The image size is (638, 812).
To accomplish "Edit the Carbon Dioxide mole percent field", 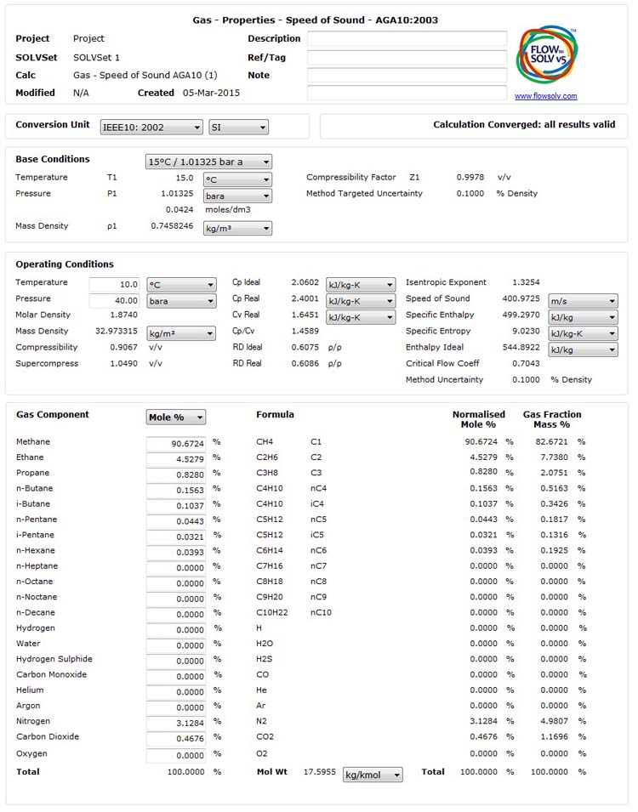I will (x=176, y=738).
